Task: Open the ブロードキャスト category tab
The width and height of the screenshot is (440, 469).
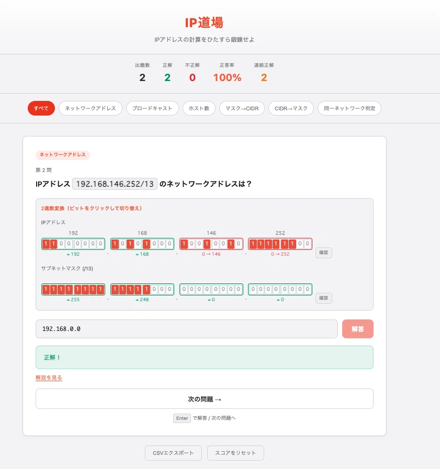Action: 152,108
